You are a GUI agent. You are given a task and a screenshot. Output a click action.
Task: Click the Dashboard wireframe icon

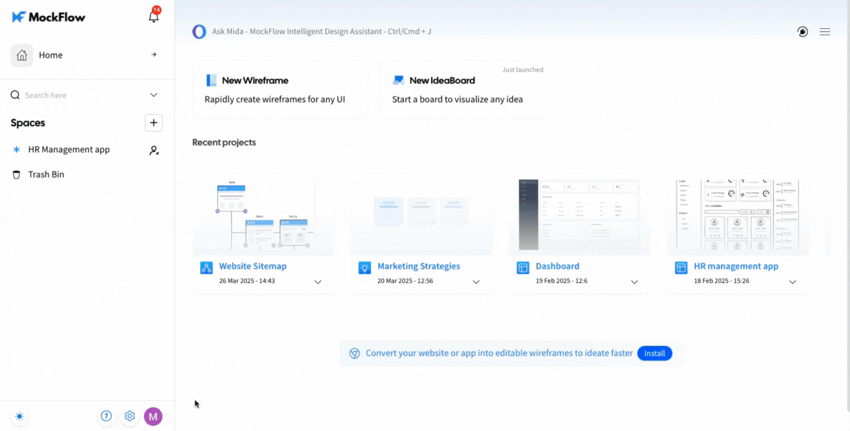coord(523,268)
